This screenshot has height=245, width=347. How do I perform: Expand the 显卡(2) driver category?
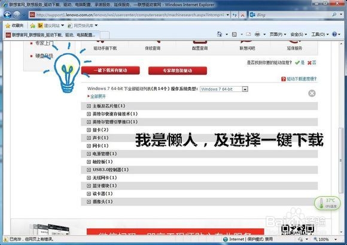(x=89, y=130)
